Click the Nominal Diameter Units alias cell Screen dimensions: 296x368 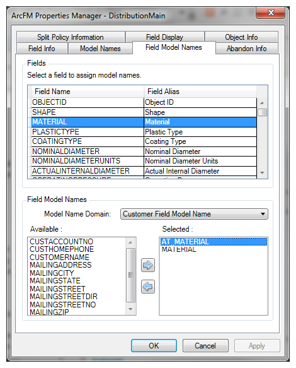200,161
